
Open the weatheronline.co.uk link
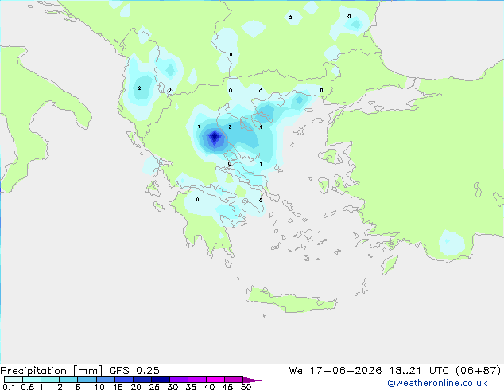[437, 383]
